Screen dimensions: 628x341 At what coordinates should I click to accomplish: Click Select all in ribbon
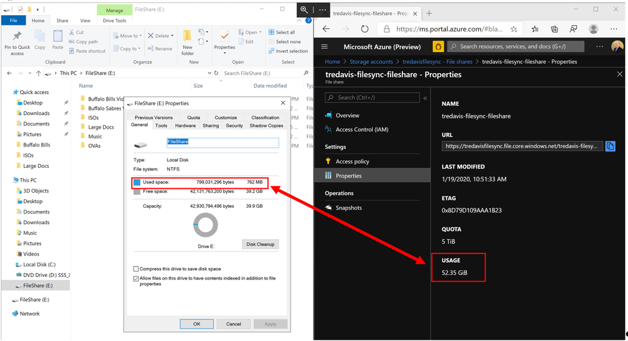(x=281, y=33)
